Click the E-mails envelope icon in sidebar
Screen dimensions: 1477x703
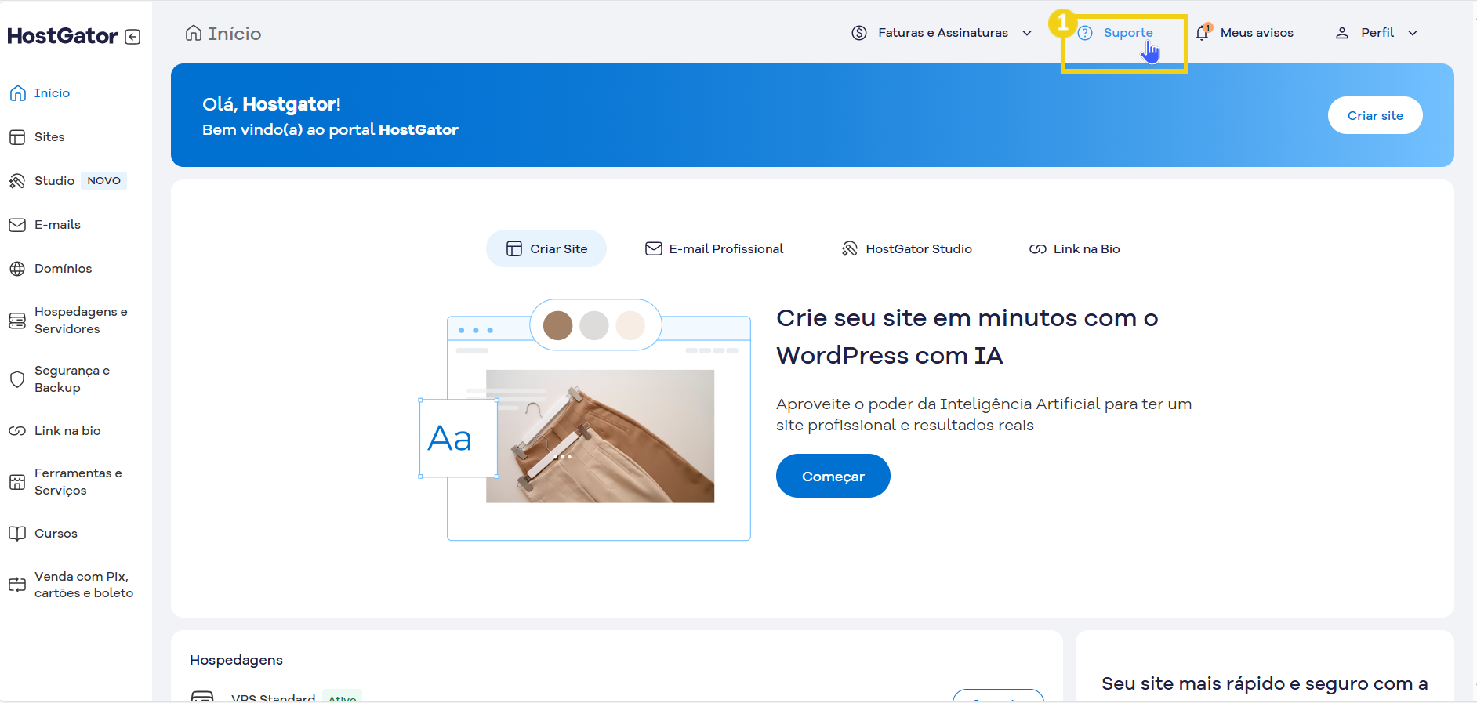click(17, 225)
